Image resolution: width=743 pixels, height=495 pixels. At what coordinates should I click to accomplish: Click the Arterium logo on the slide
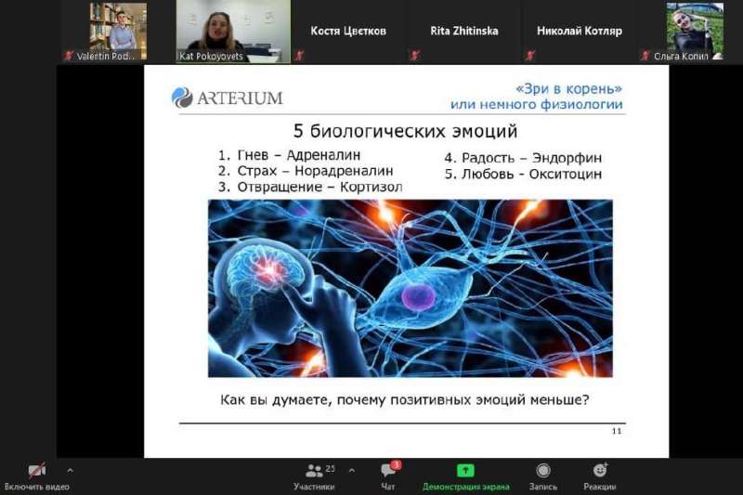pos(227,98)
